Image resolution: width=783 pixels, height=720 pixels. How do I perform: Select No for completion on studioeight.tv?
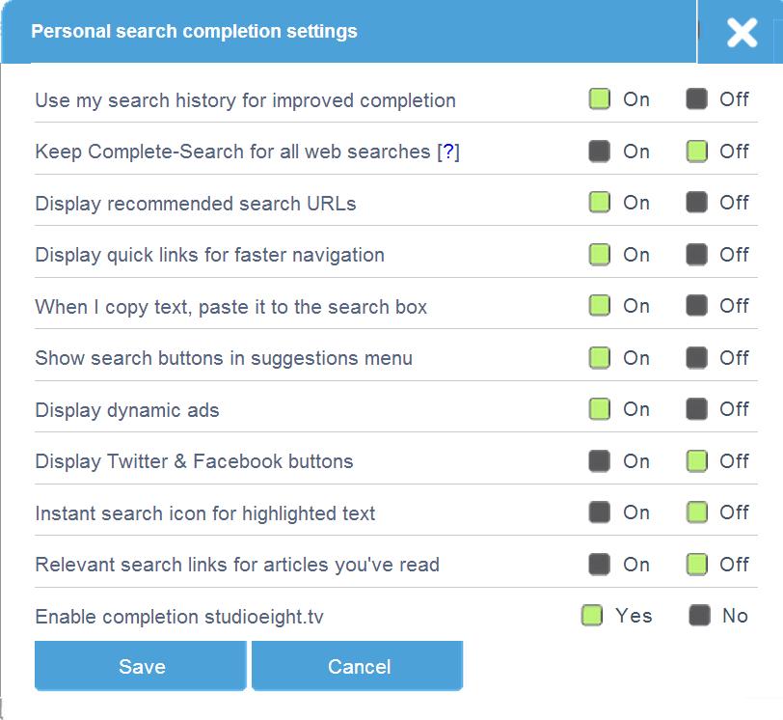pyautogui.click(x=700, y=616)
